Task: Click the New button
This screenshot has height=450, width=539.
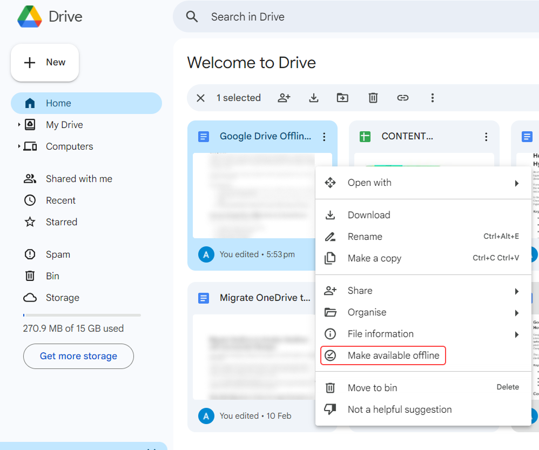Action: [x=45, y=62]
